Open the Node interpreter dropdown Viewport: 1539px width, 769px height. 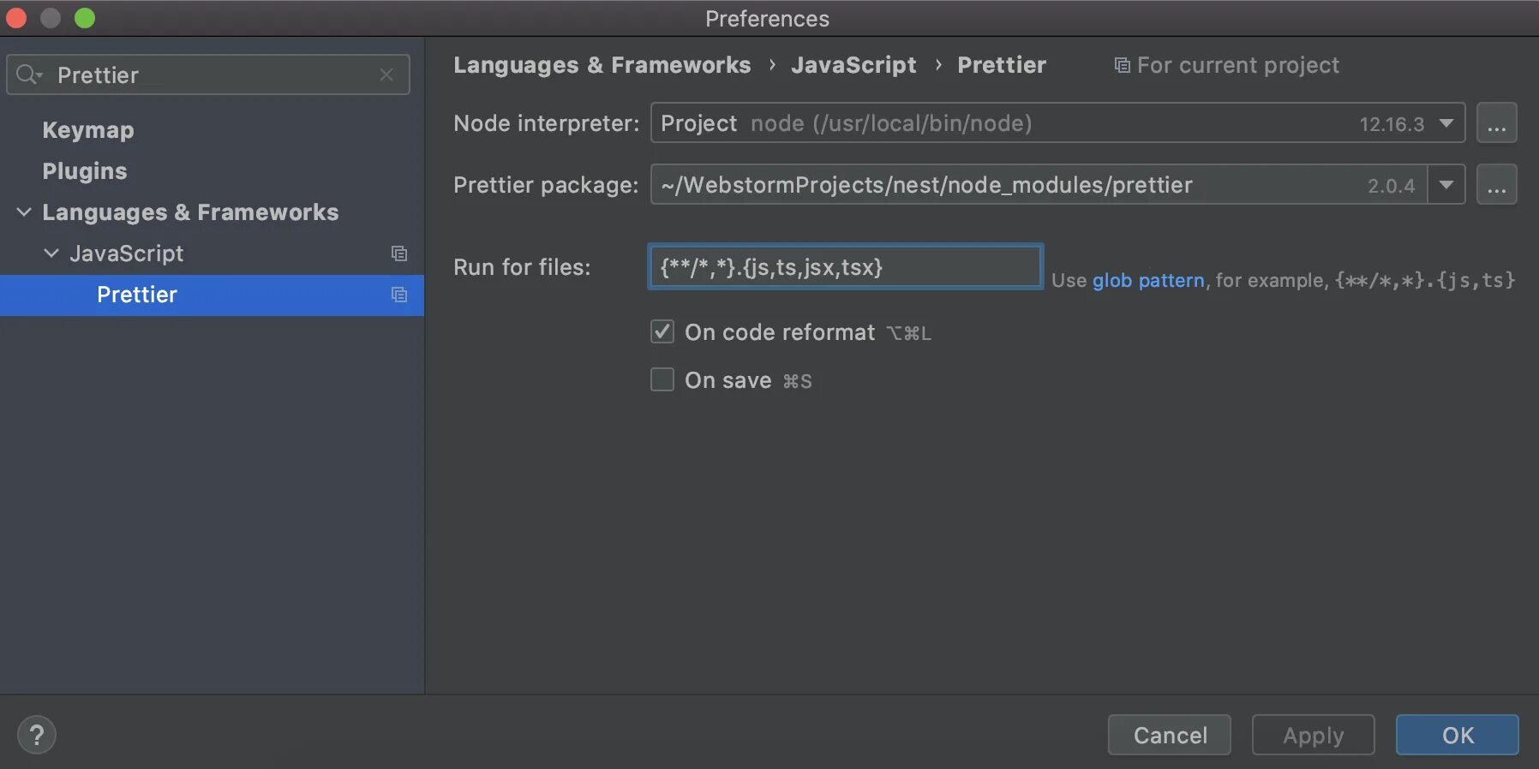point(1446,123)
